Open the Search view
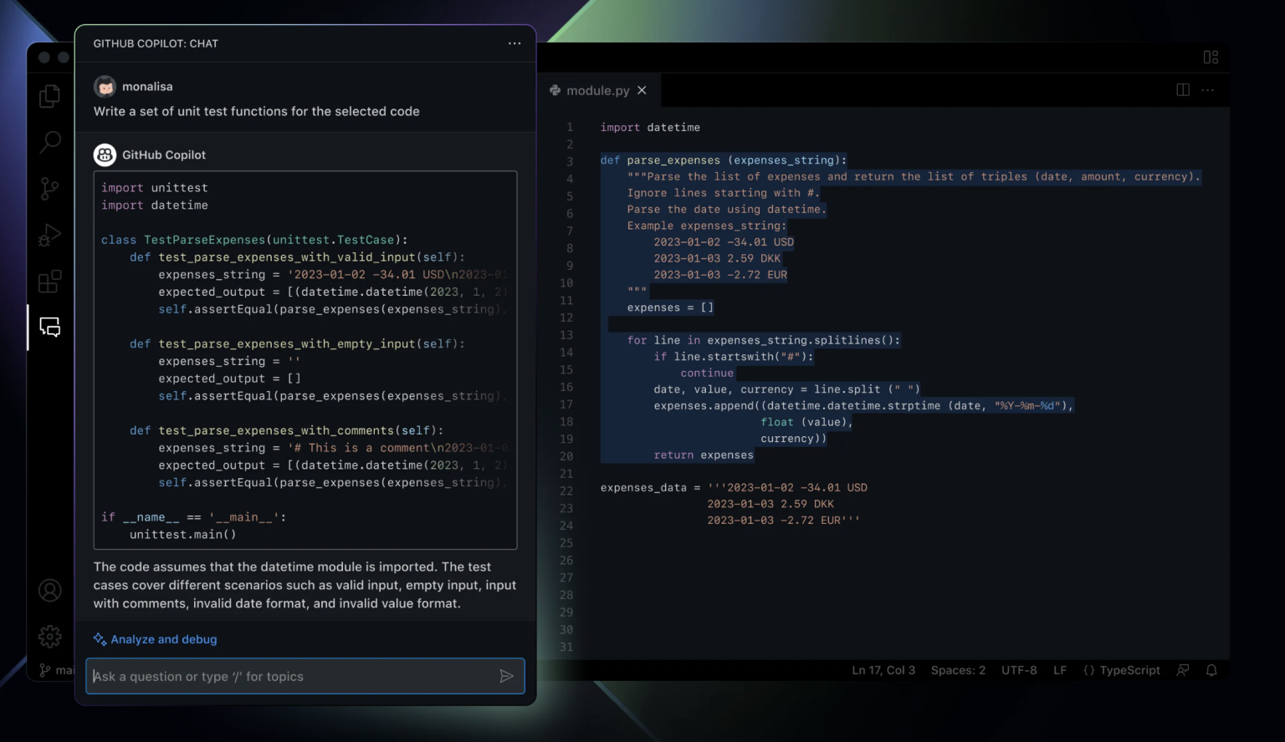Image resolution: width=1285 pixels, height=742 pixels. [x=49, y=142]
